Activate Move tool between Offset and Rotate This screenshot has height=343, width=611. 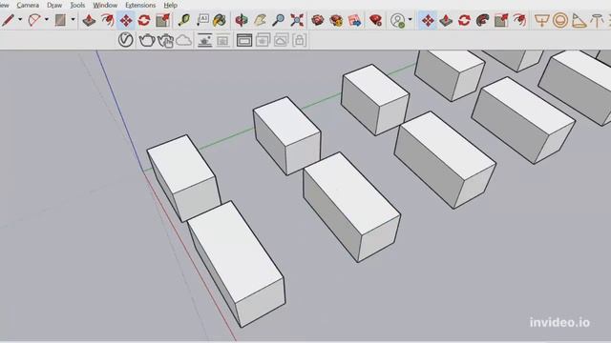(x=126, y=20)
